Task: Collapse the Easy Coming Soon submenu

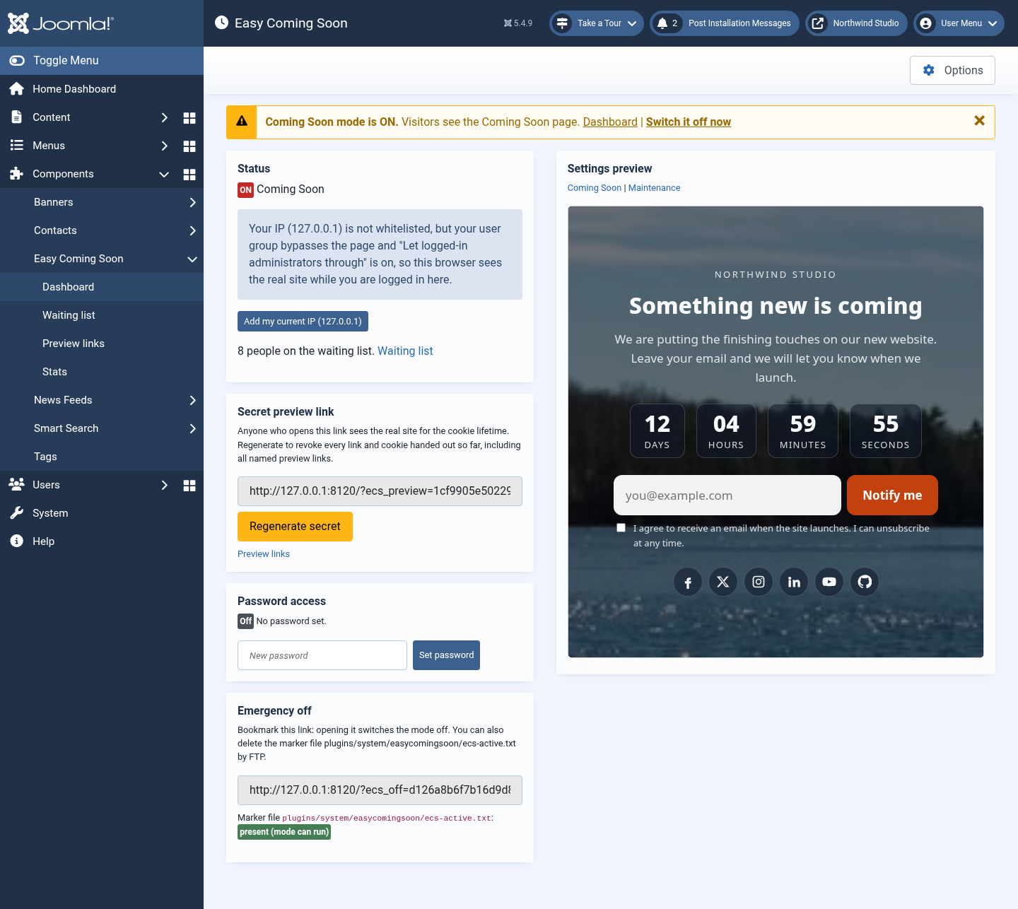Action: pyautogui.click(x=192, y=259)
